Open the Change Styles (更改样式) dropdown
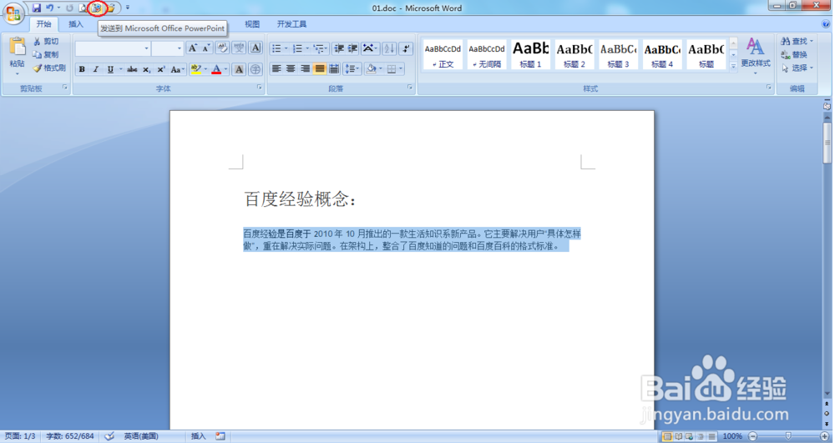 pos(755,57)
